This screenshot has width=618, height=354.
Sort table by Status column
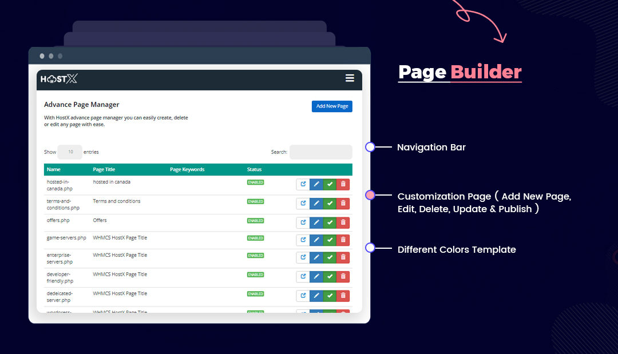point(254,169)
